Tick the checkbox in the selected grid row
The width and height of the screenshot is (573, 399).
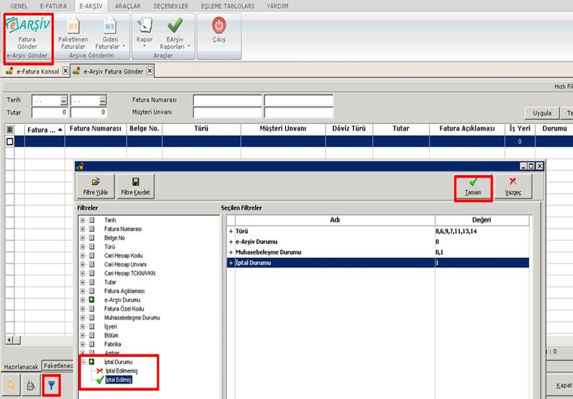pyautogui.click(x=10, y=141)
